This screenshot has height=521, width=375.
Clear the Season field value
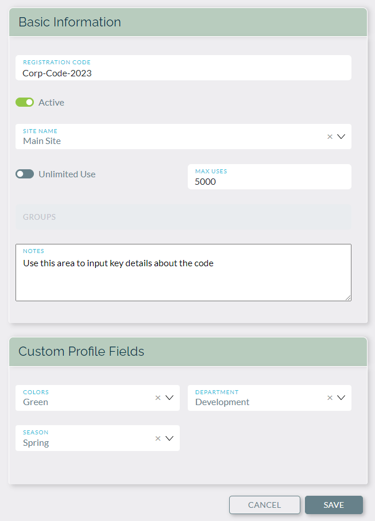tap(158, 438)
